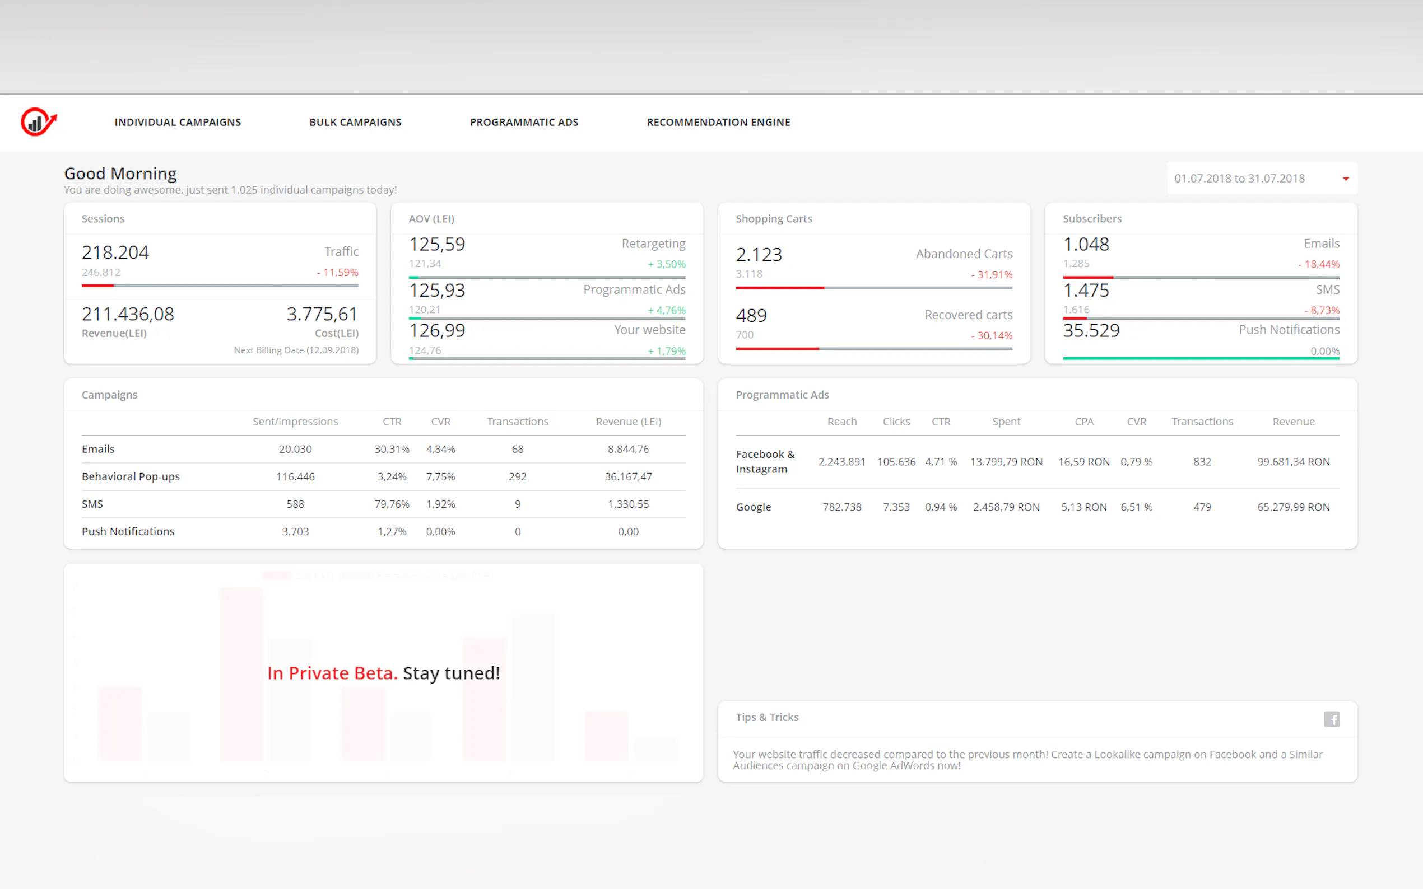Open Individual Campaigns menu
This screenshot has width=1423, height=889.
[x=178, y=122]
